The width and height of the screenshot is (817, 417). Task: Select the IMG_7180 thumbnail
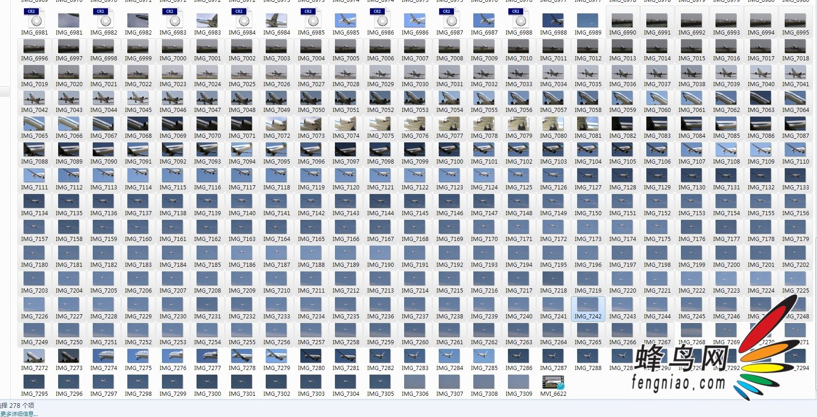(34, 253)
